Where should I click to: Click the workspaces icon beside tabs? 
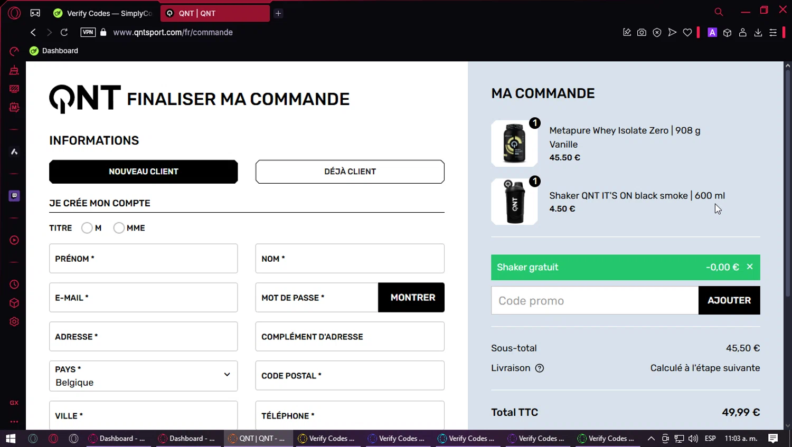click(35, 13)
